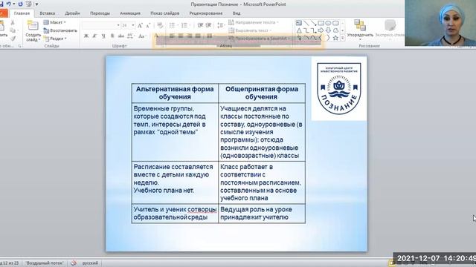Click the bulleted list icon
The image size is (476, 267).
173,25
